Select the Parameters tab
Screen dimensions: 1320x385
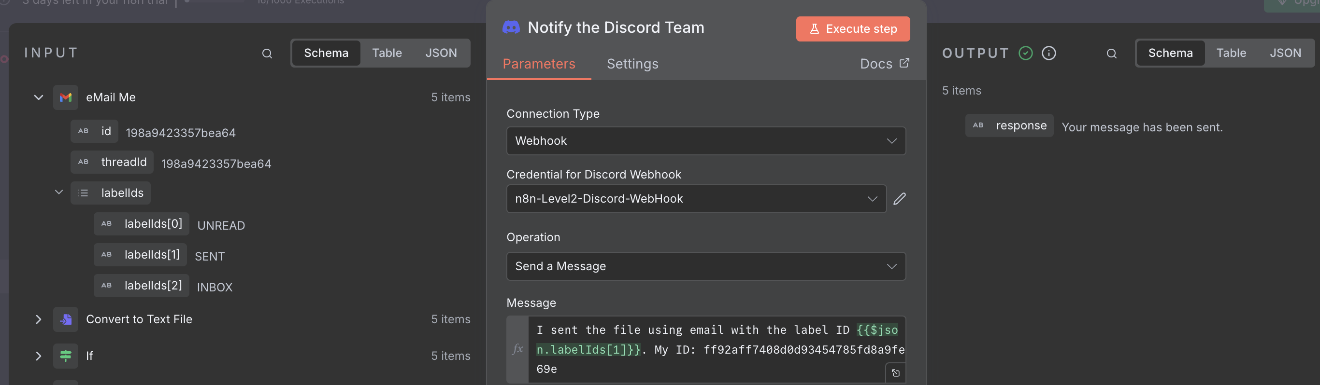[x=539, y=64]
